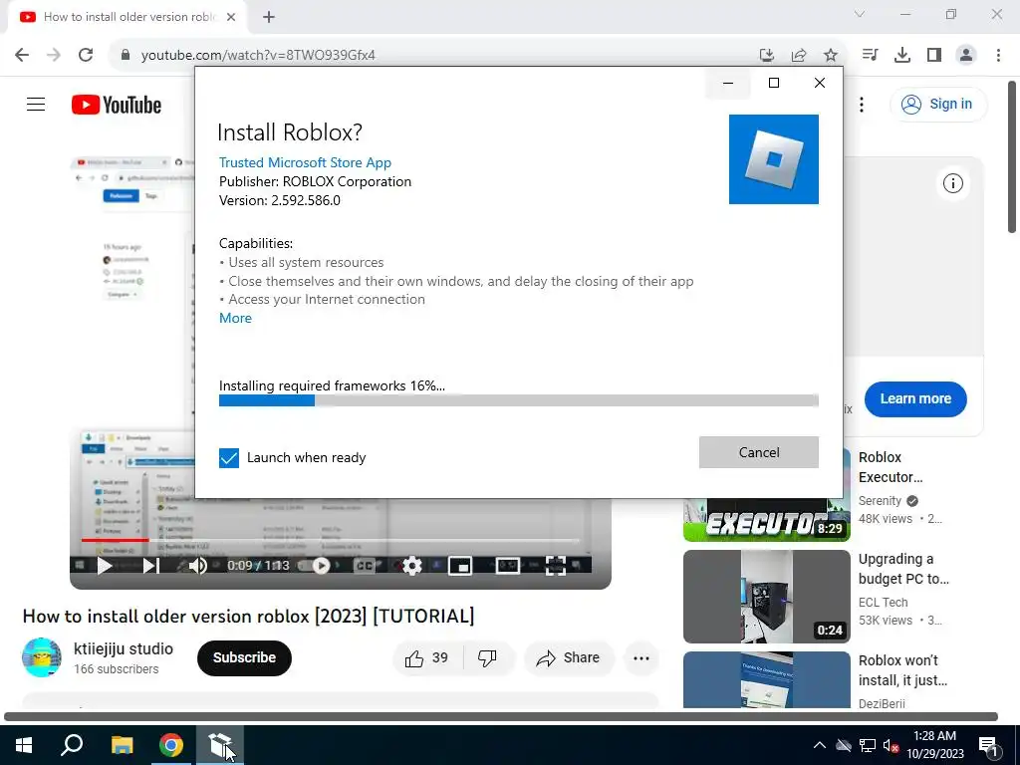This screenshot has width=1020, height=765.
Task: Seek on the red video progress bar
Action: pyautogui.click(x=331, y=540)
